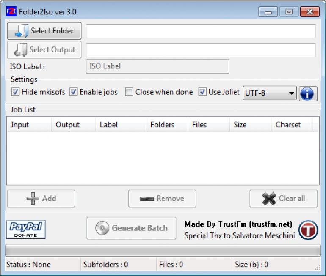Click the Folder2Iso title bar app icon
Image resolution: width=326 pixels, height=276 pixels.
[x=11, y=11]
